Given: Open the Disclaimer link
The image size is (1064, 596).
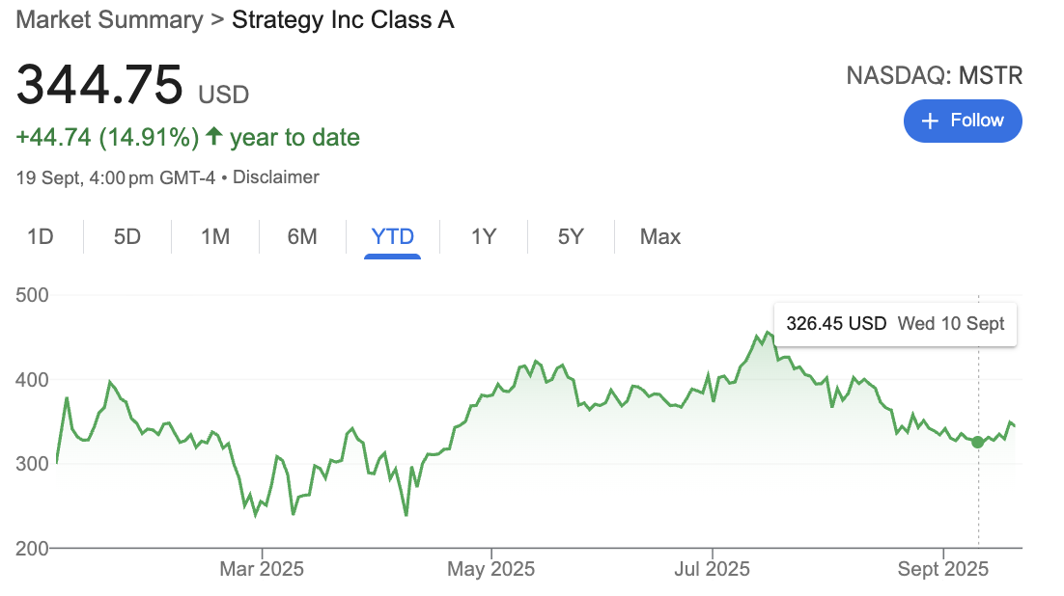Looking at the screenshot, I should [276, 177].
